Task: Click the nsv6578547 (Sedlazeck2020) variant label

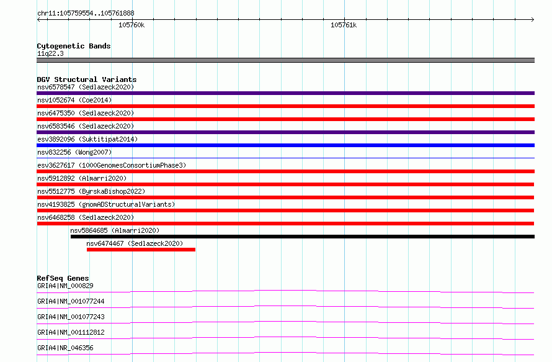Action: click(86, 87)
